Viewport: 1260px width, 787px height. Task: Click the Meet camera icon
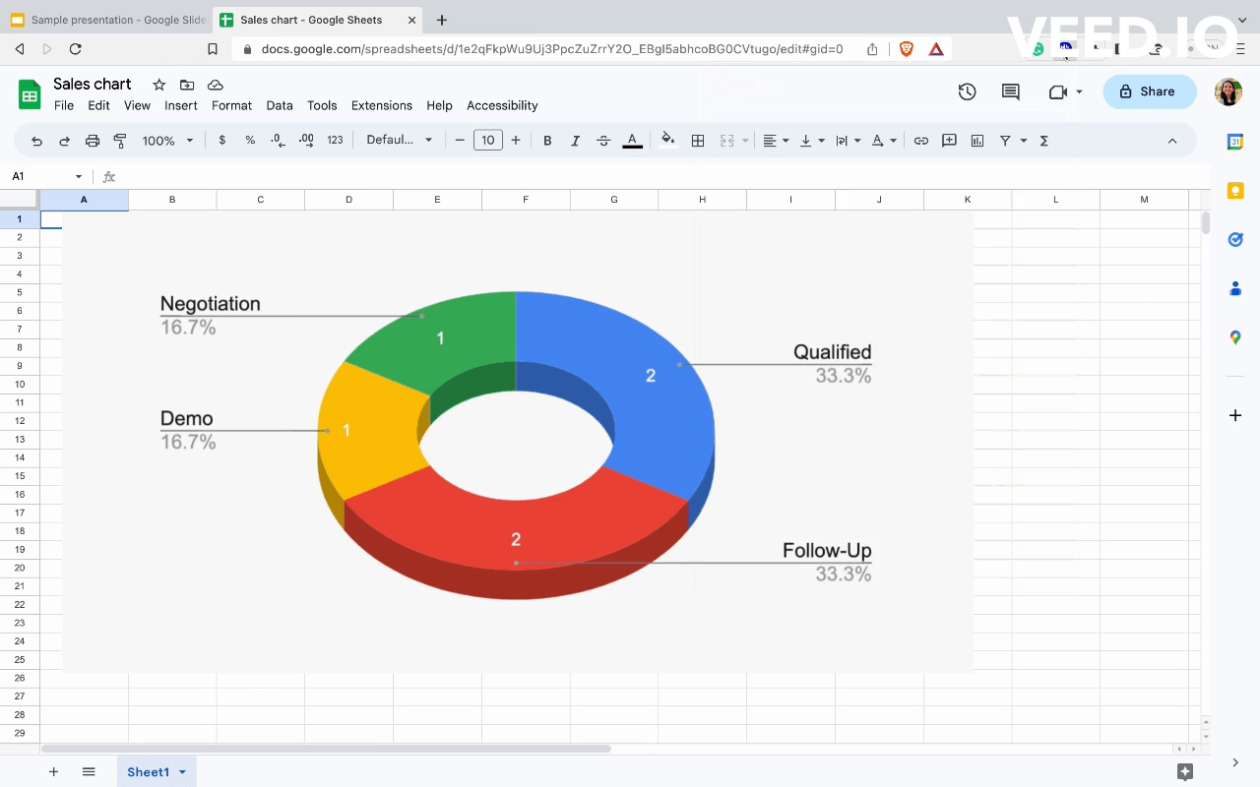1058,91
